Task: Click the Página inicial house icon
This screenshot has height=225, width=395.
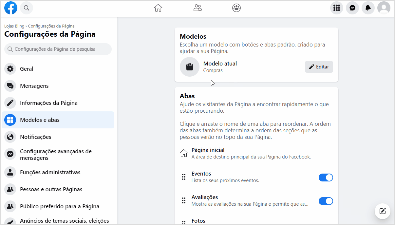Action: pos(184,153)
